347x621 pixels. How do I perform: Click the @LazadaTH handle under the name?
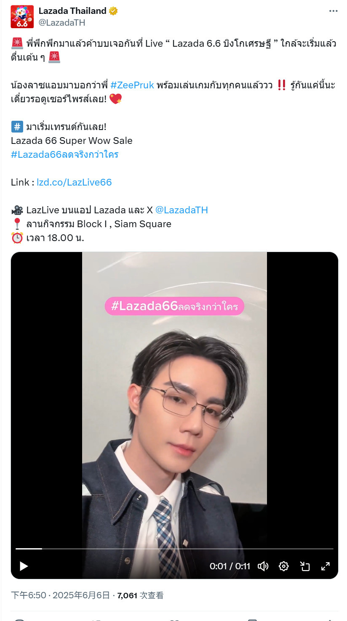pos(62,23)
